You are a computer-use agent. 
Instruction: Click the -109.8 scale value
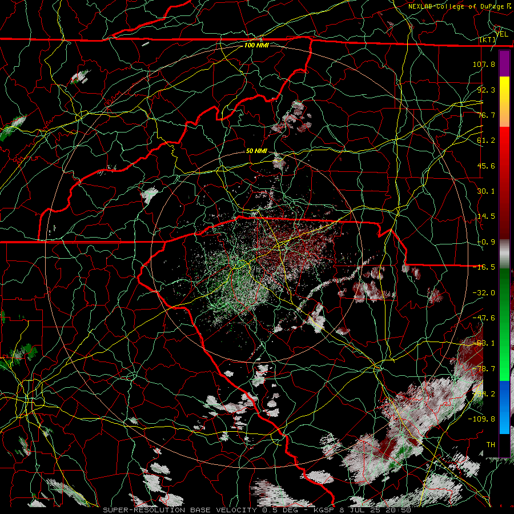tap(481, 419)
